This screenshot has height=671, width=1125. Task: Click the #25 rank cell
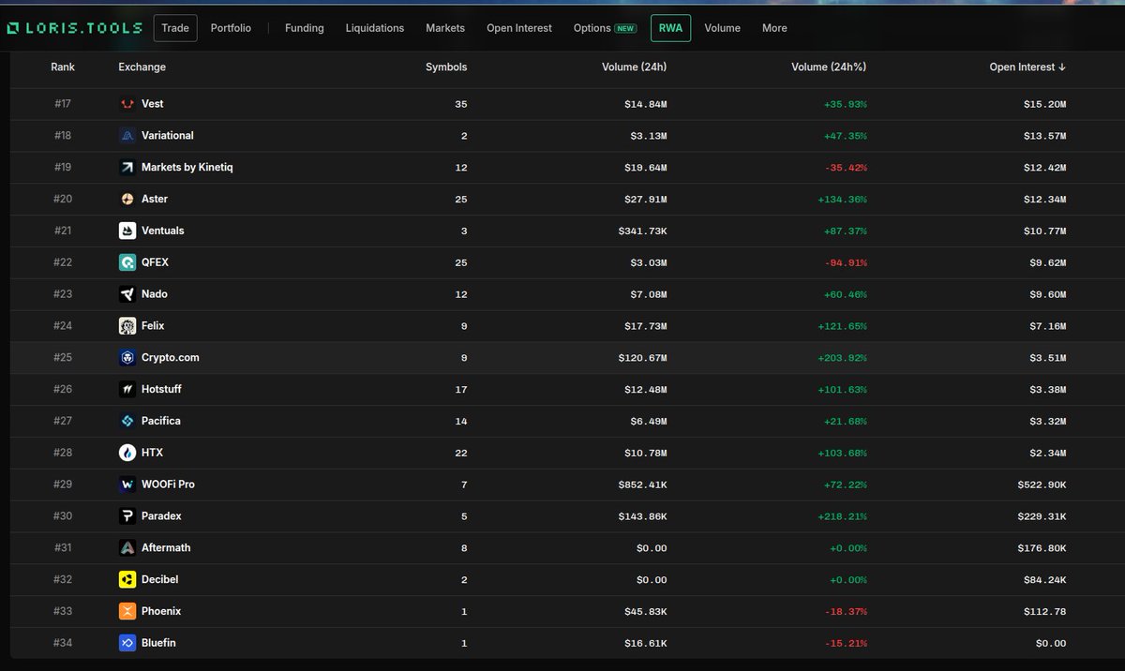click(64, 358)
